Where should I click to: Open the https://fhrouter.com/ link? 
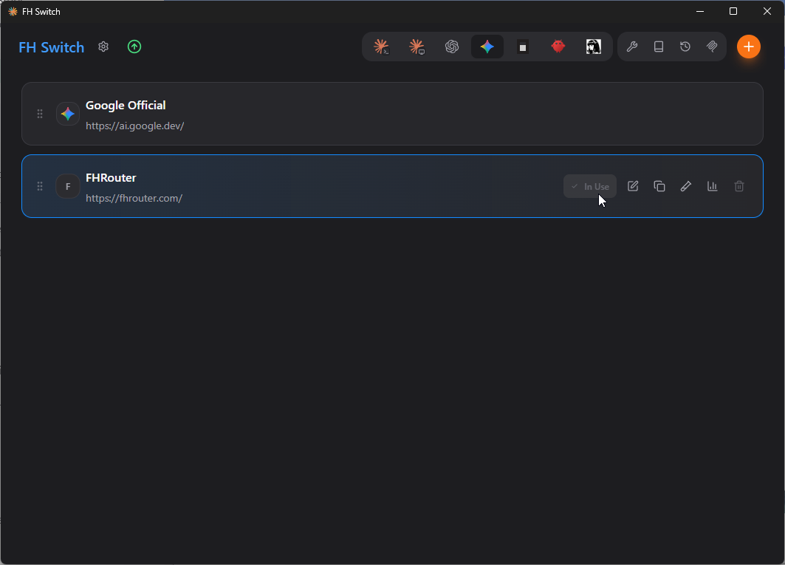134,199
